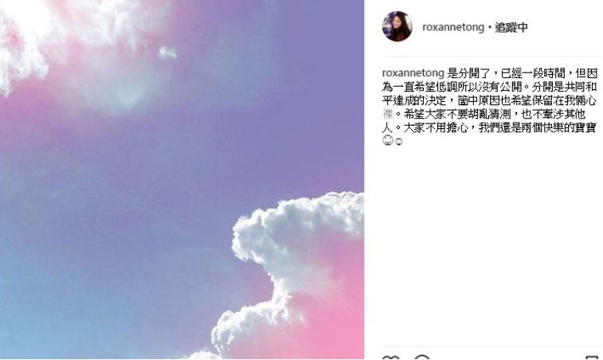Like the post with the heart icon
Viewport: 603px width, 360px height.
point(390,358)
